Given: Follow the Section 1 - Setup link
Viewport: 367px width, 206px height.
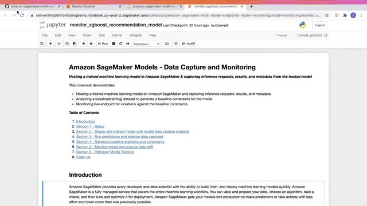Looking at the screenshot, I should coord(90,126).
